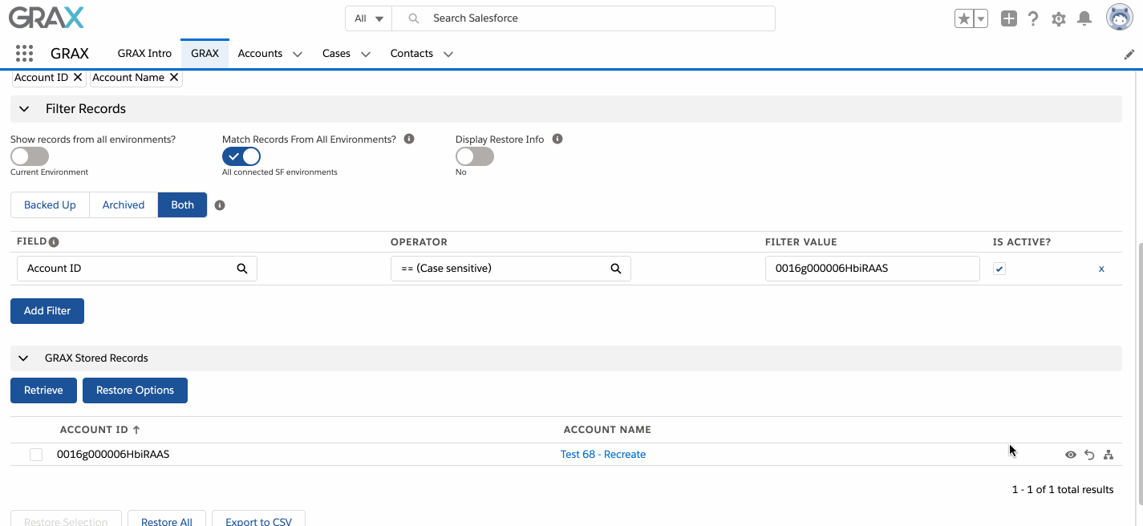Image resolution: width=1143 pixels, height=526 pixels.
Task: Remove the Account Name field chip
Action: 173,78
